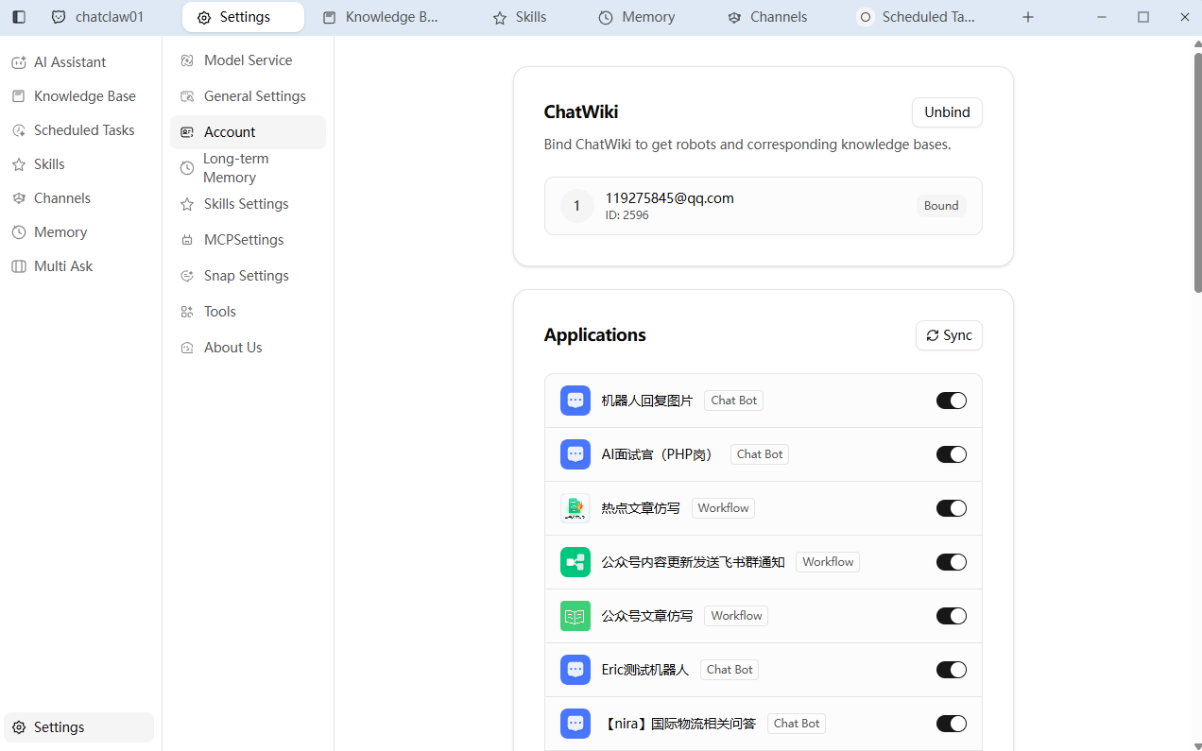Click the Channels sidebar icon
The height and width of the screenshot is (751, 1202).
[19, 198]
